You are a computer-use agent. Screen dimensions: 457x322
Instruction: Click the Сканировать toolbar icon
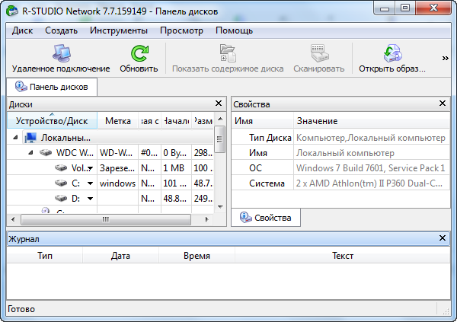[x=319, y=53]
